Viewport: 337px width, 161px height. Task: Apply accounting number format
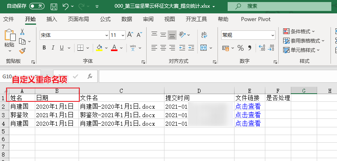[226, 48]
